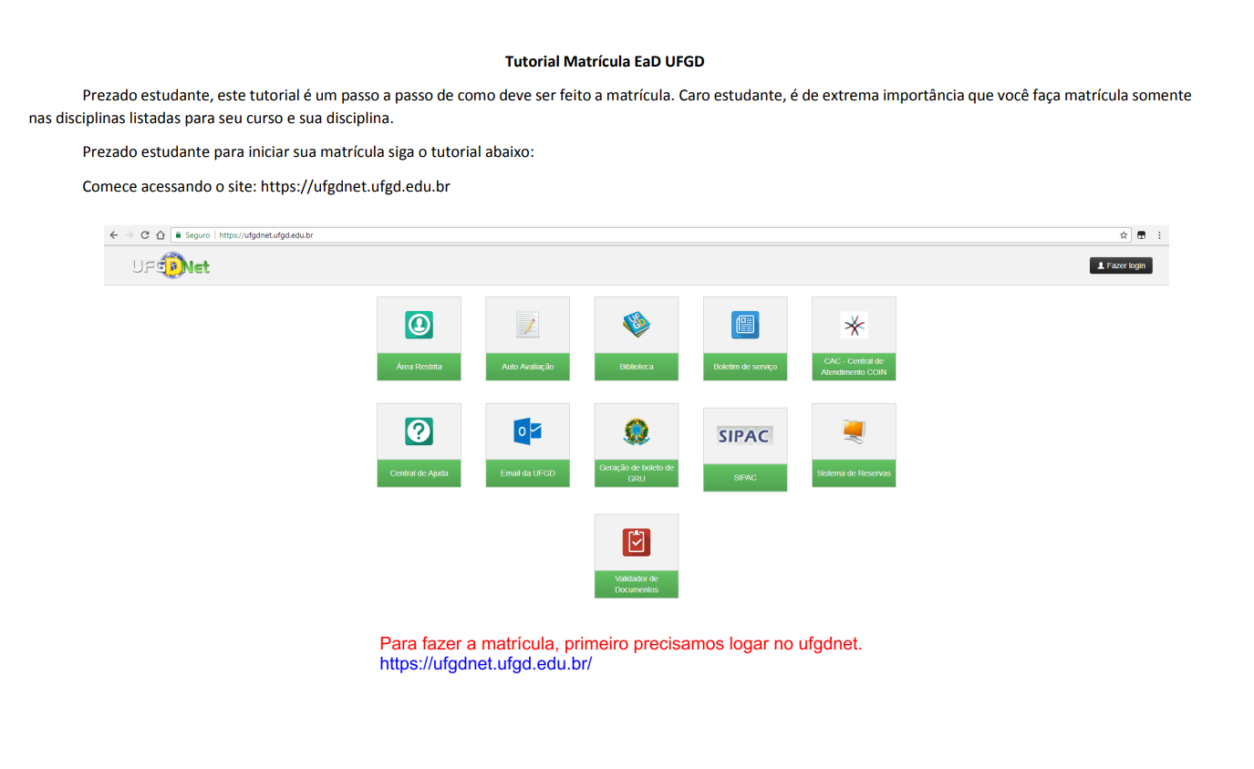Click the UFGDNet logo in header
Image resolution: width=1254 pixels, height=769 pixels.
click(x=171, y=266)
